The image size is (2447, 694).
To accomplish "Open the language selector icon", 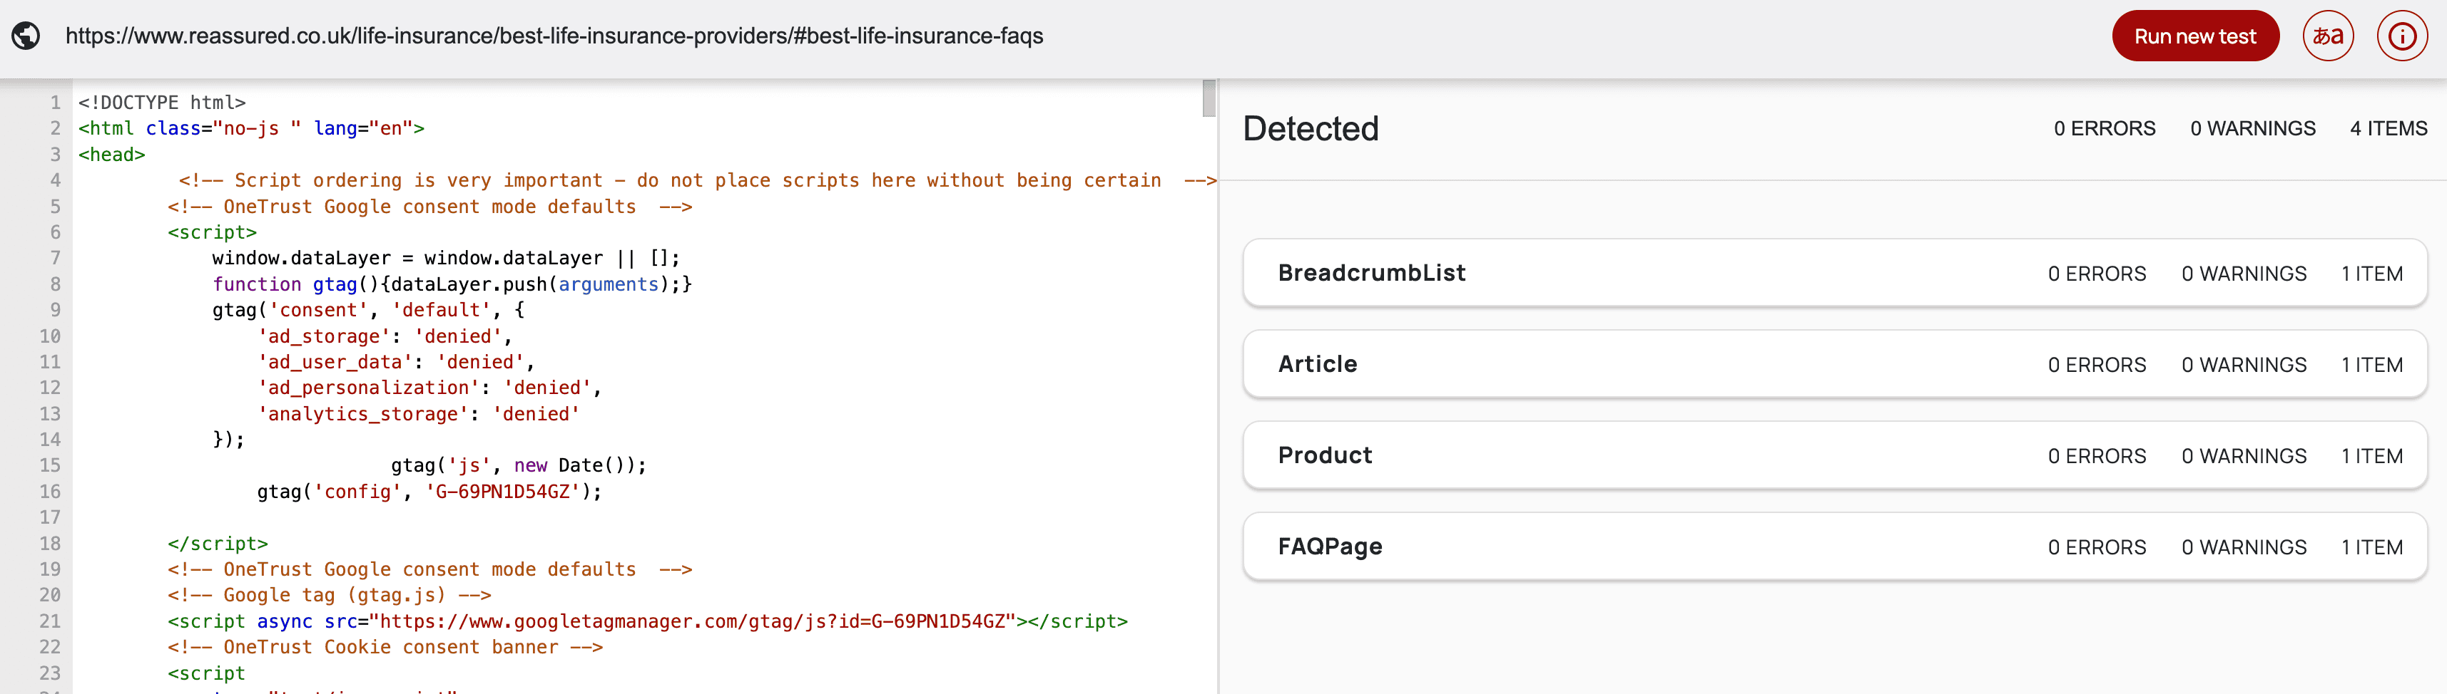I will coord(2327,36).
